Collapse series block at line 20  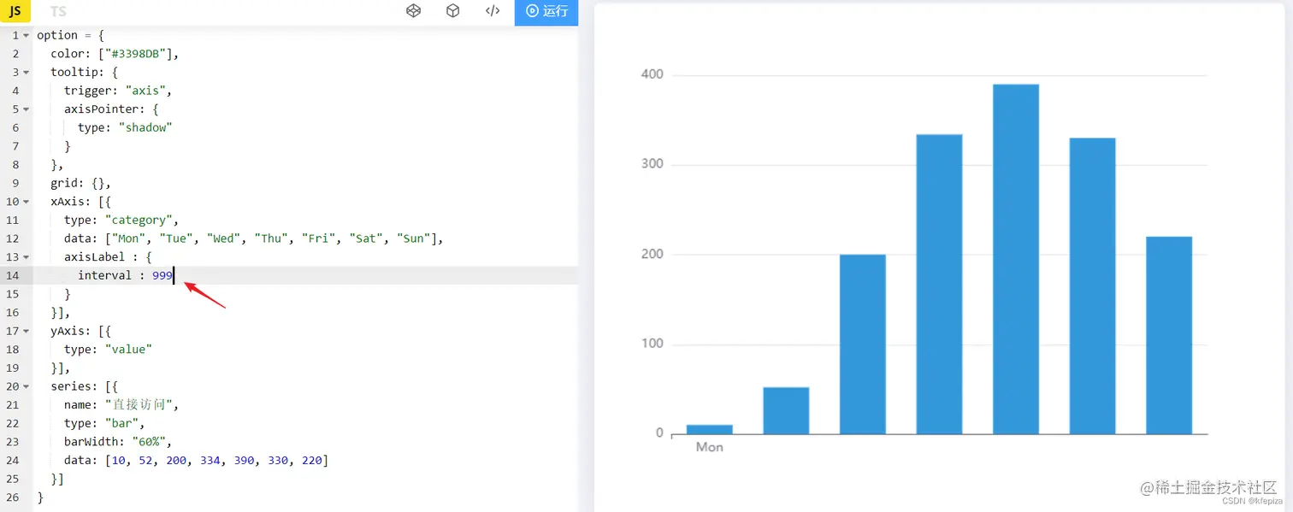(x=27, y=386)
